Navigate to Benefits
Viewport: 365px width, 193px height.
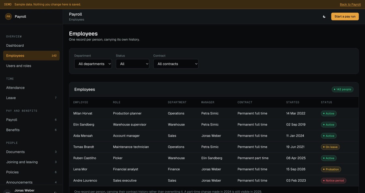tap(31, 130)
